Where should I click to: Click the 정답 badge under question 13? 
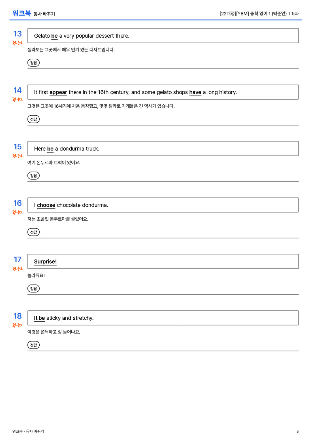33,63
